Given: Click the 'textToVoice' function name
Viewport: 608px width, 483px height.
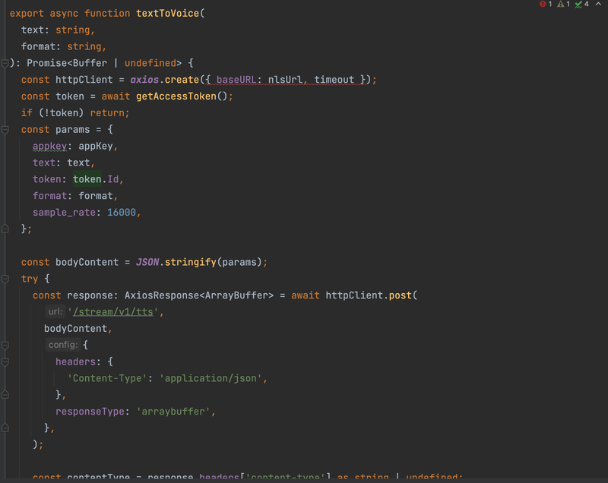Looking at the screenshot, I should coord(164,14).
